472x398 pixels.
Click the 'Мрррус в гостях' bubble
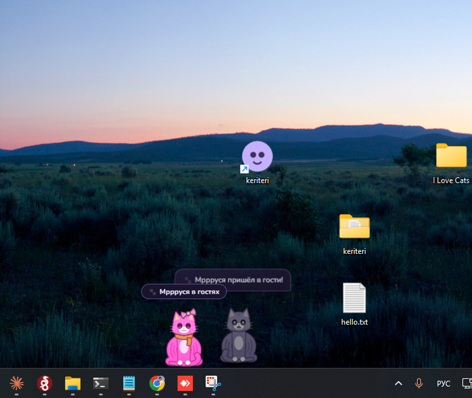[183, 292]
